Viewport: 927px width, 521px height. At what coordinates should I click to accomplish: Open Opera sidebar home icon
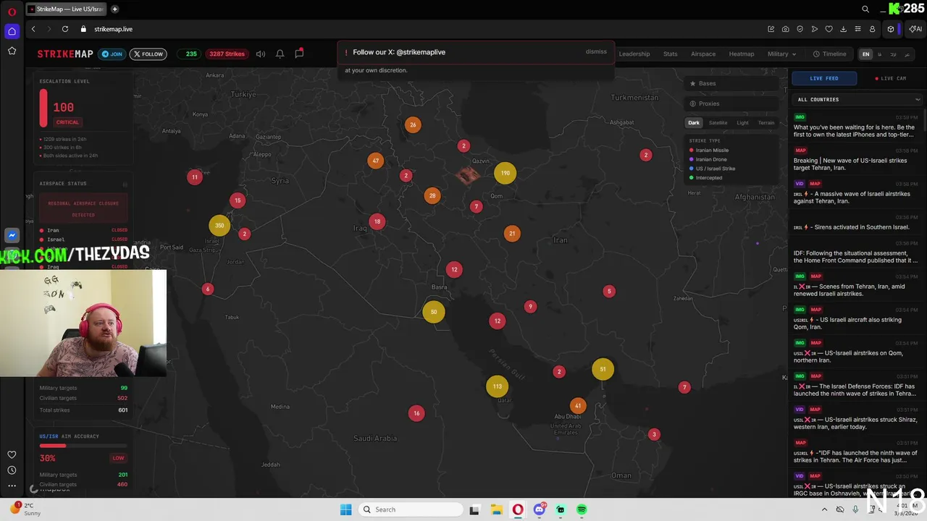12,31
